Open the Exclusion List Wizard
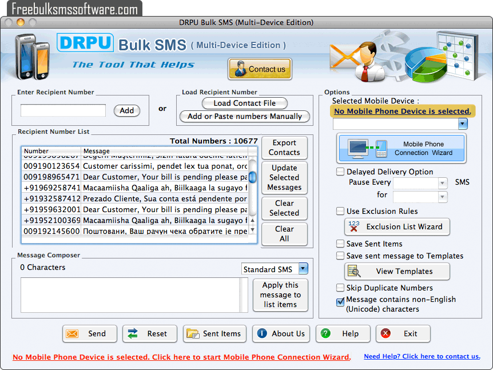Screen dimensions: 493x370 click(397, 227)
